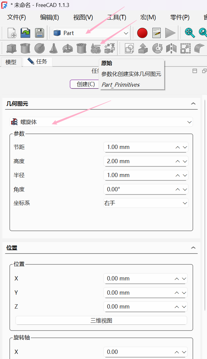The height and width of the screenshot is (359, 207).
Task: Click the position Z 0.00 mm field
Action: (145, 306)
